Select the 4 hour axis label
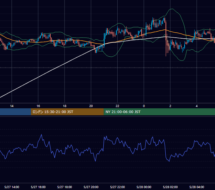 (197, 106)
